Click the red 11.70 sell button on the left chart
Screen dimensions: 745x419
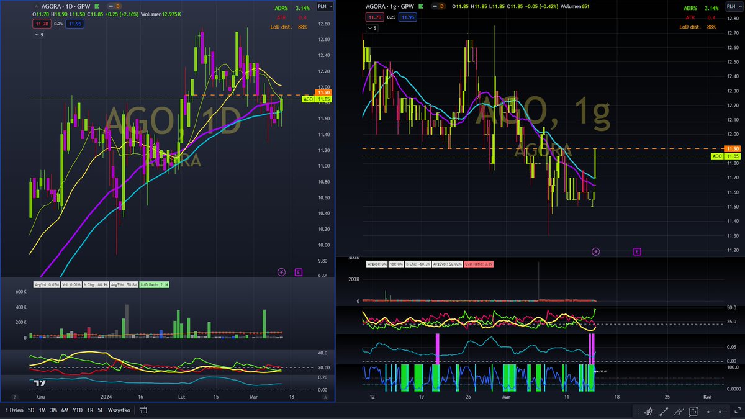point(41,24)
